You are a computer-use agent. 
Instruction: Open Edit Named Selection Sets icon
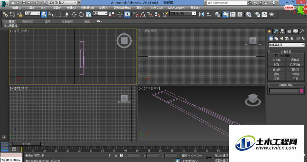coord(165,14)
